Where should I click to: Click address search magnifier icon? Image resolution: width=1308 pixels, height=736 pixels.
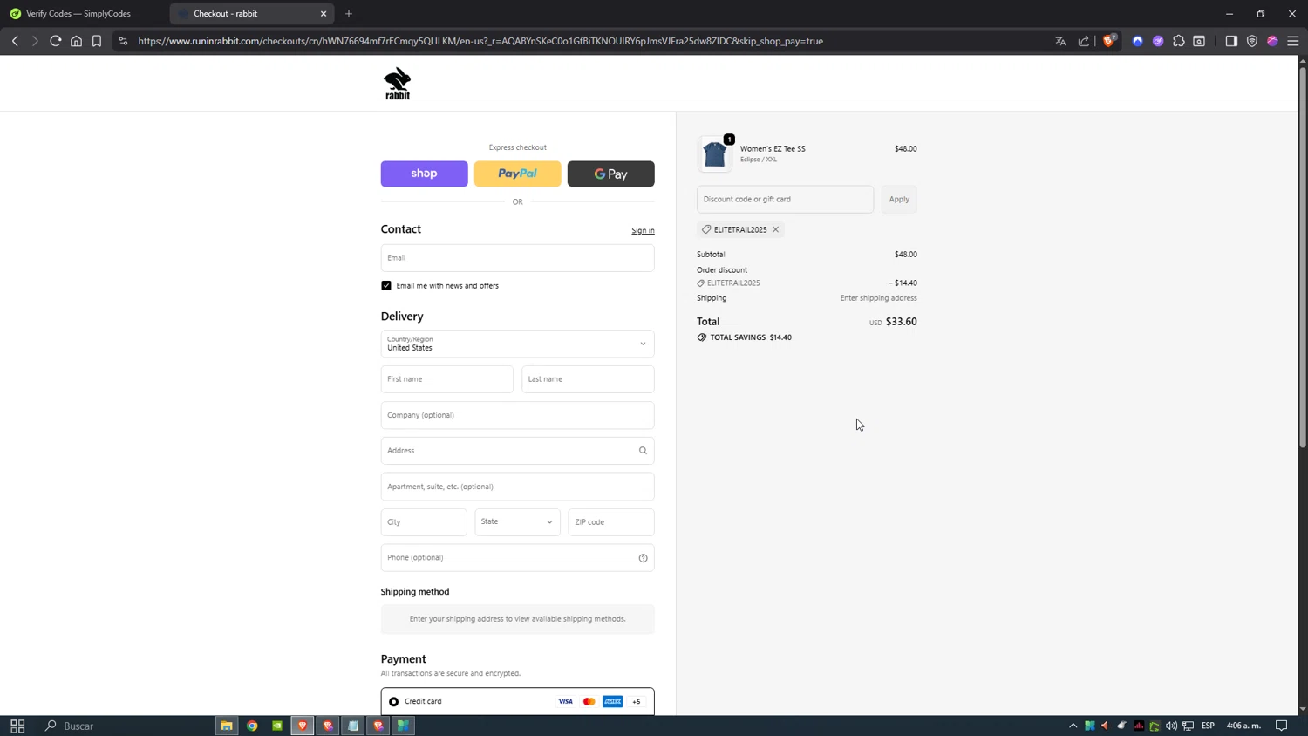[x=643, y=451]
